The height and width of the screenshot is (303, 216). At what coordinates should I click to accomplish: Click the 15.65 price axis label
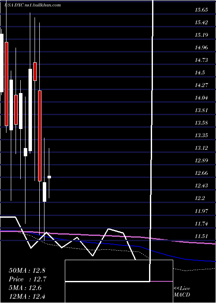tap(201, 10)
